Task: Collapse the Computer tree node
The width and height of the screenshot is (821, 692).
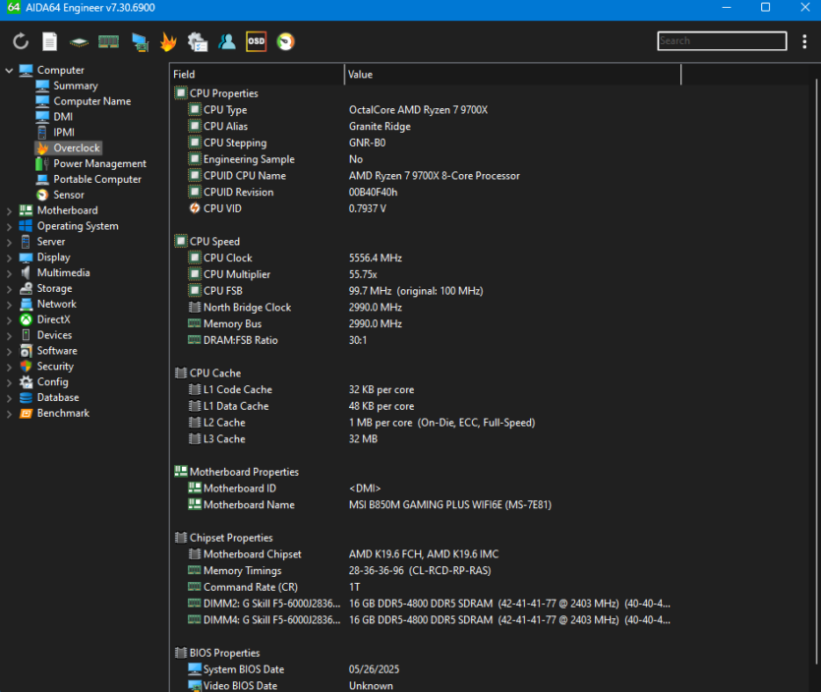Action: coord(9,70)
